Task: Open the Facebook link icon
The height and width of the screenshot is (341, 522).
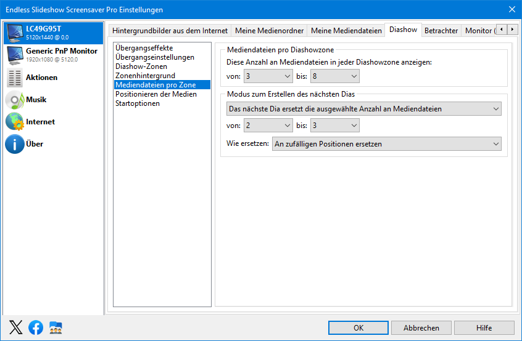Action: click(x=36, y=327)
